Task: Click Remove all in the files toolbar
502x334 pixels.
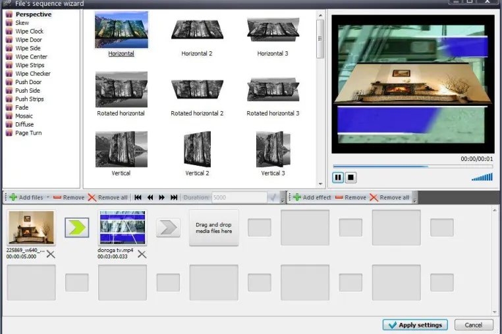Action: pos(108,197)
